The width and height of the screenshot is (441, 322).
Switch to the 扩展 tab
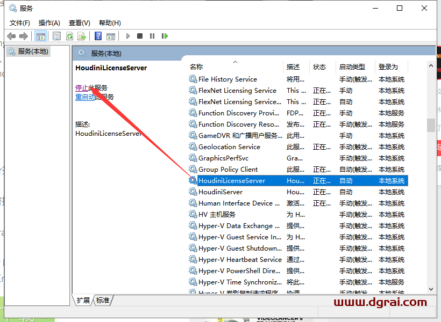(83, 301)
